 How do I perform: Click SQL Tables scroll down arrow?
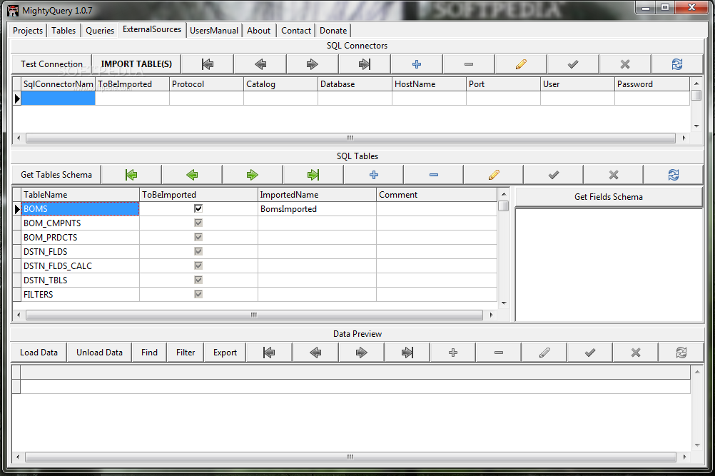coord(504,303)
